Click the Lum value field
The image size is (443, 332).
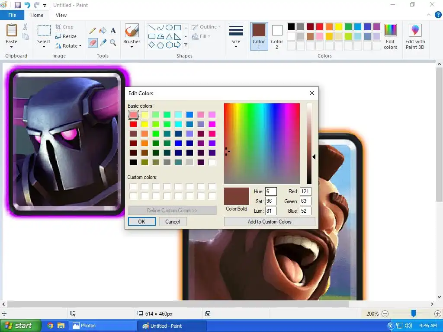click(271, 211)
